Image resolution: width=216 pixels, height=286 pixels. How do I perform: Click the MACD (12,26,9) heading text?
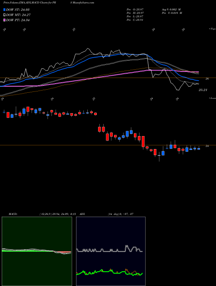(x=42, y=214)
